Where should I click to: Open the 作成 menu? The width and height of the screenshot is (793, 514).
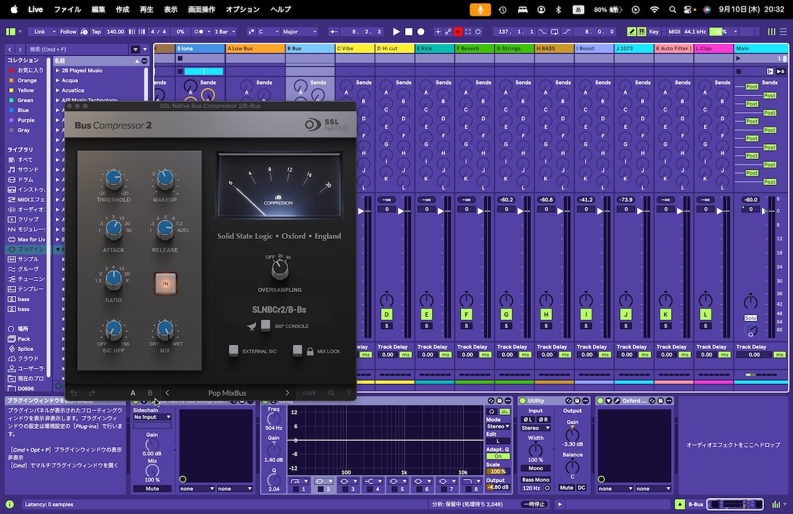coord(122,9)
